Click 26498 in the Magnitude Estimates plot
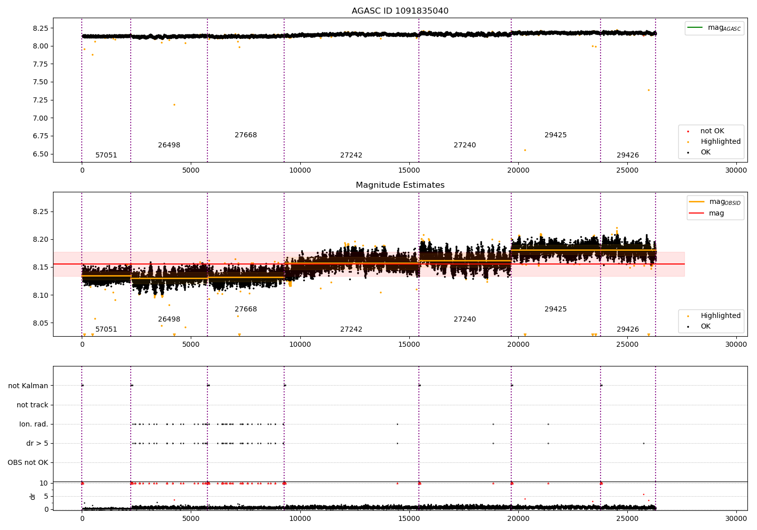The width and height of the screenshot is (757, 530). (169, 320)
